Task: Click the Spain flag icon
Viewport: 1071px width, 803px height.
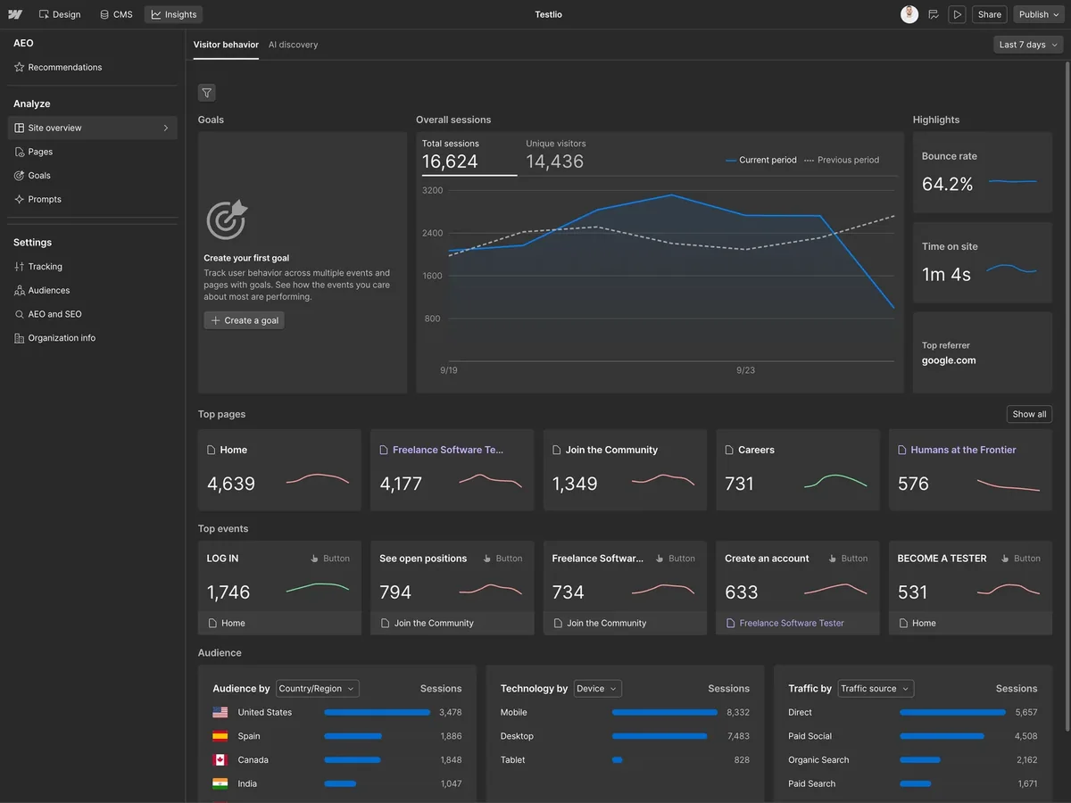Action: pos(220,736)
